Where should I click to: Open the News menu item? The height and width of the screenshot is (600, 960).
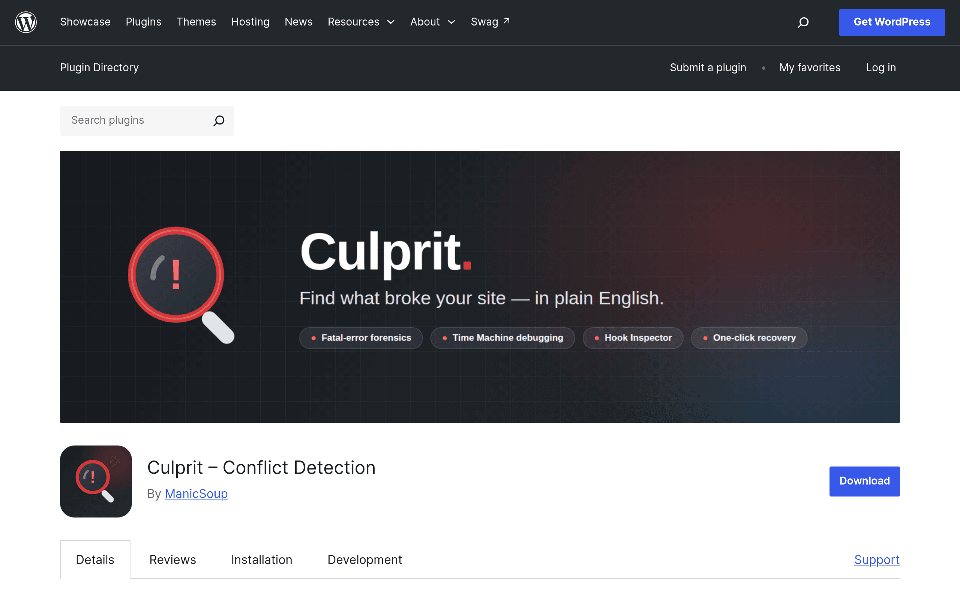[298, 22]
